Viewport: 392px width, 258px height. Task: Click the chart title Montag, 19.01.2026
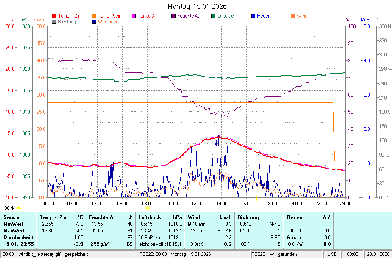point(197,6)
